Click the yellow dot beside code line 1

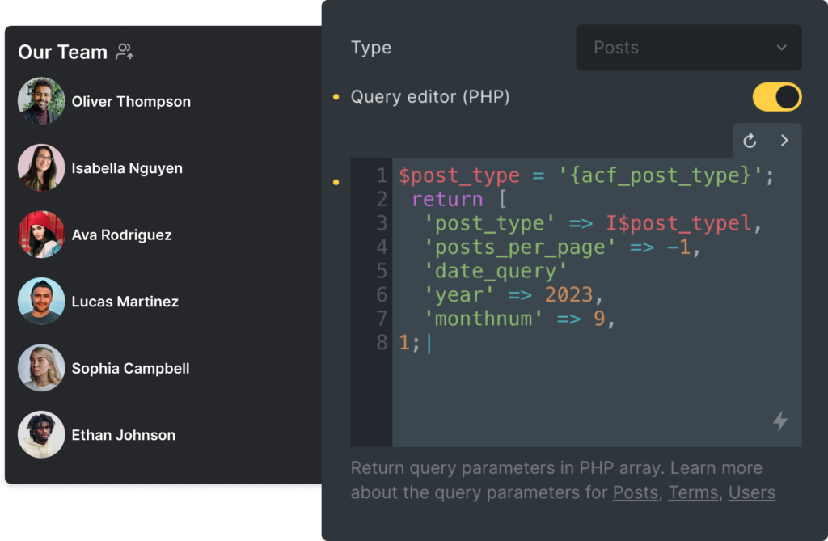(x=336, y=183)
